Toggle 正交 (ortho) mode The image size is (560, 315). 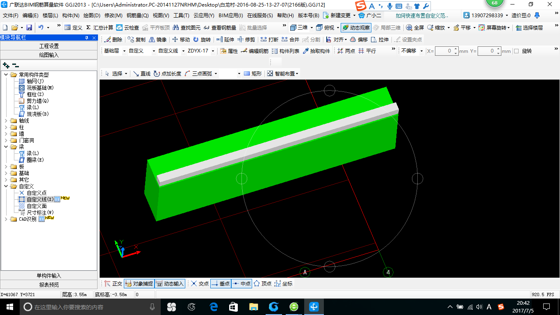click(x=113, y=283)
